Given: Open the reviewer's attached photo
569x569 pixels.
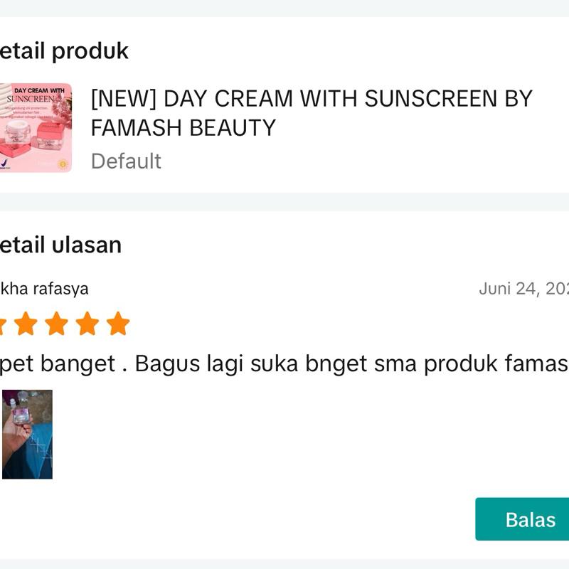Looking at the screenshot, I should pyautogui.click(x=27, y=434).
